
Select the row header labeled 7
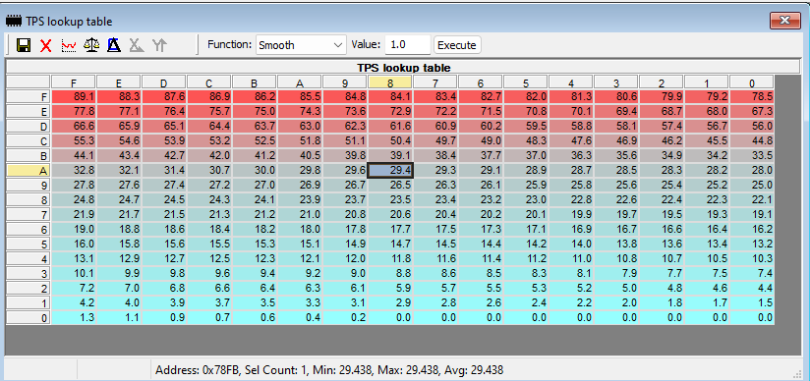pyautogui.click(x=29, y=215)
